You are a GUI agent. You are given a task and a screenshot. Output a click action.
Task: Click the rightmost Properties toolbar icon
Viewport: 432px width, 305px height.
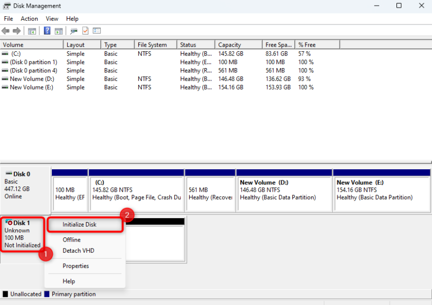click(x=96, y=30)
